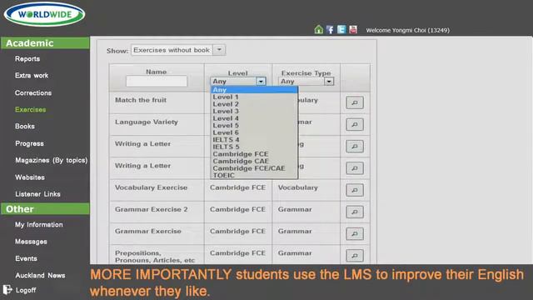This screenshot has height=300, width=533.
Task: Click the Logoff door icon
Action: click(x=7, y=290)
